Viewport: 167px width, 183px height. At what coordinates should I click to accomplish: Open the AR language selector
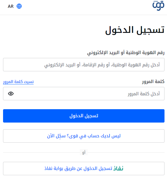pos(11,6)
